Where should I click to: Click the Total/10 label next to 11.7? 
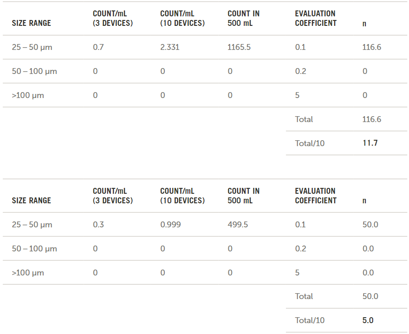click(310, 143)
